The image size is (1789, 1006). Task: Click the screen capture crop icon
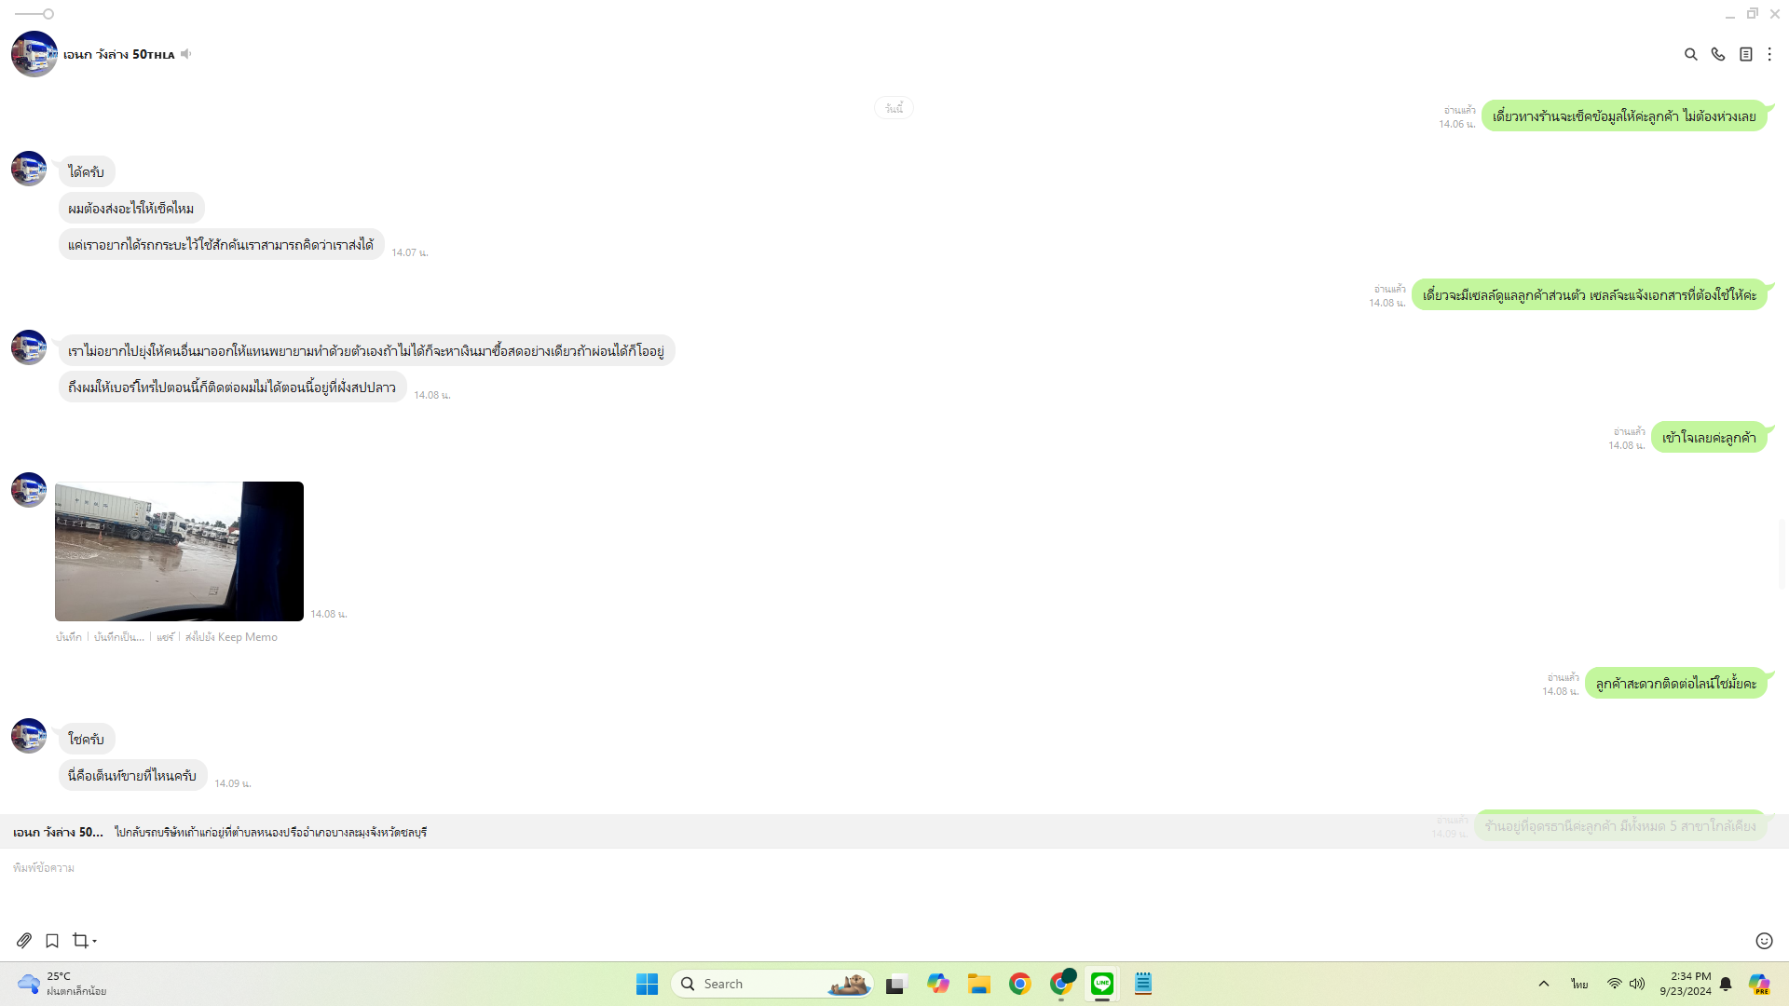80,941
